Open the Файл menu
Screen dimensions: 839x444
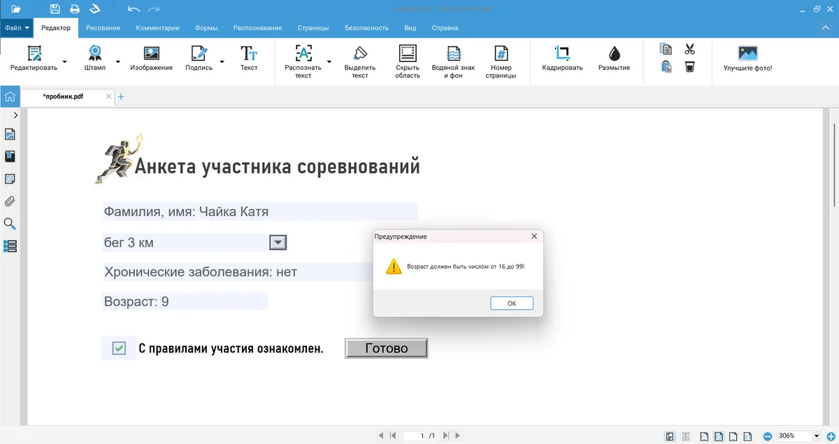click(x=17, y=28)
